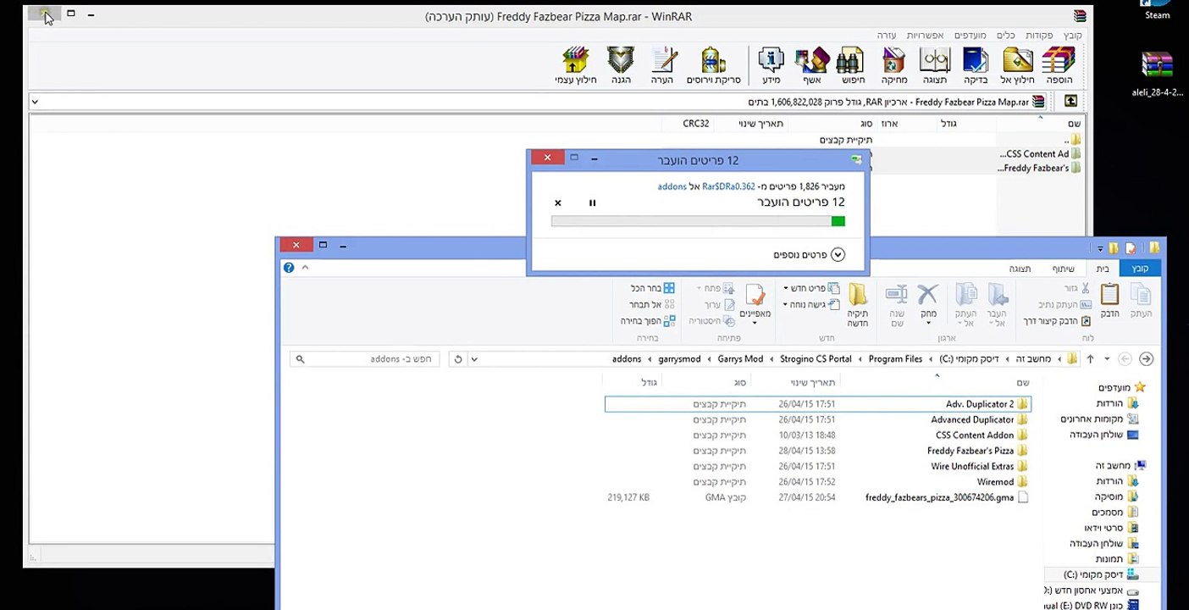Click the Up arrow in Explorer navigation bar

(x=1090, y=359)
